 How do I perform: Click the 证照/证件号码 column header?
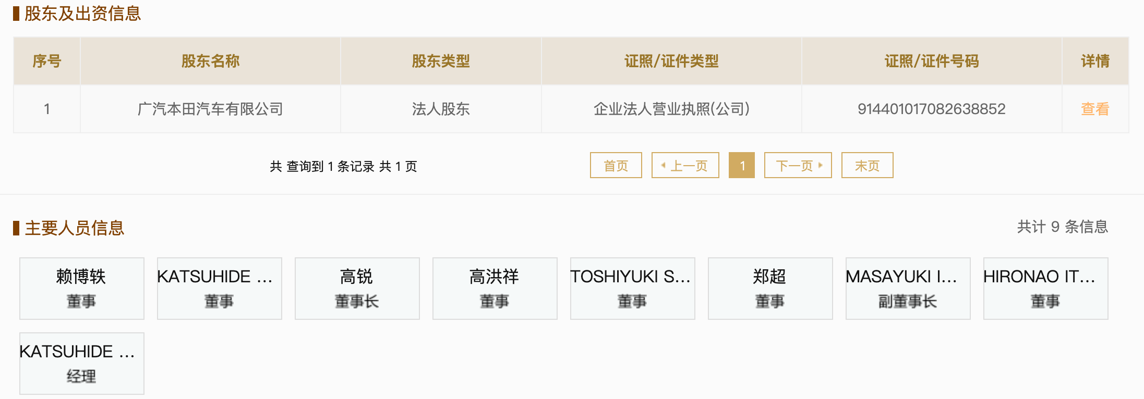931,61
